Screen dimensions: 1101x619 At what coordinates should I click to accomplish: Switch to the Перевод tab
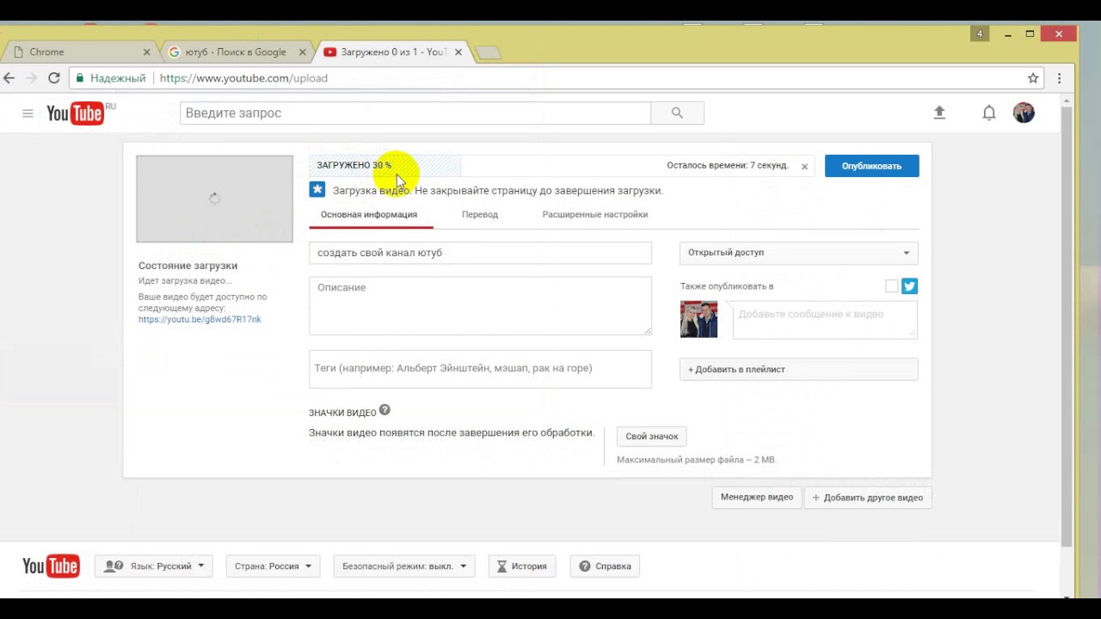coord(480,214)
